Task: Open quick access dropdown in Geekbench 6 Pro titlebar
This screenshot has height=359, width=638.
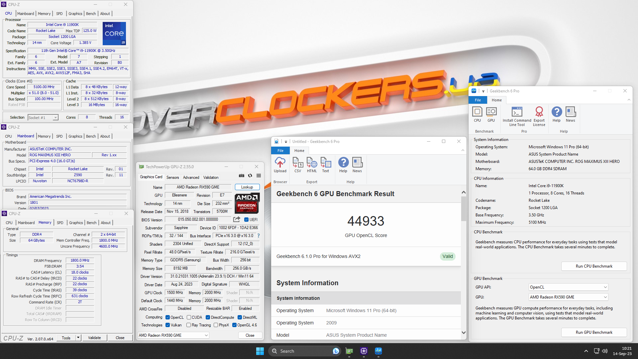Action: [483, 91]
